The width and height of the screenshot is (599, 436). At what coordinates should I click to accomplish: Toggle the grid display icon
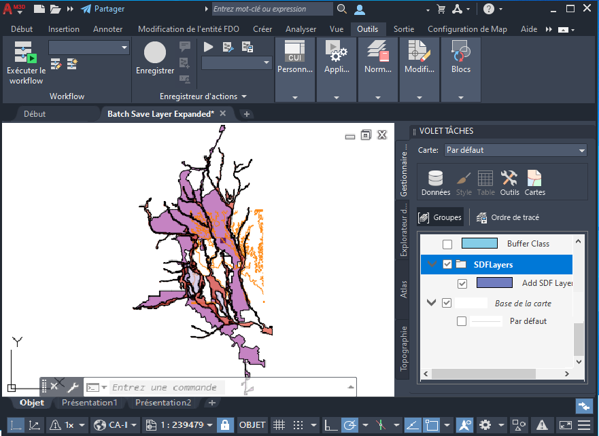click(x=279, y=424)
